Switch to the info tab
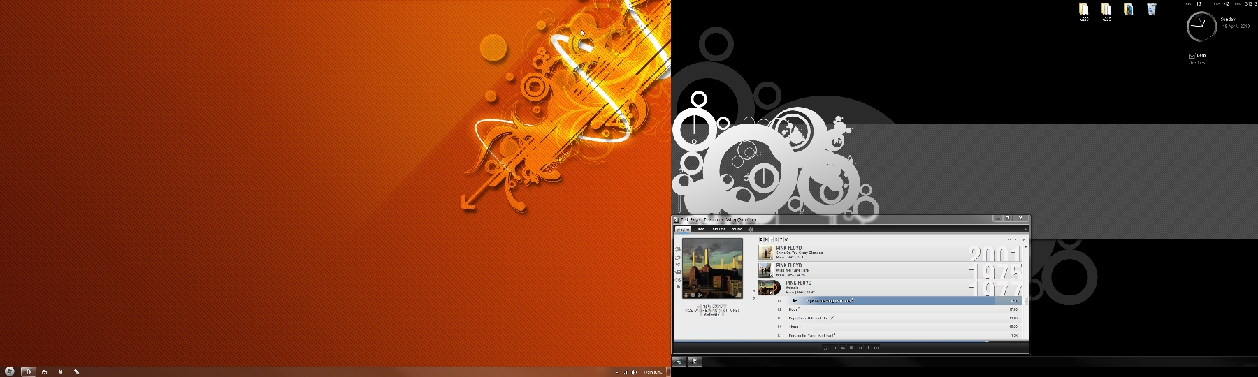The image size is (1258, 377). [x=701, y=229]
